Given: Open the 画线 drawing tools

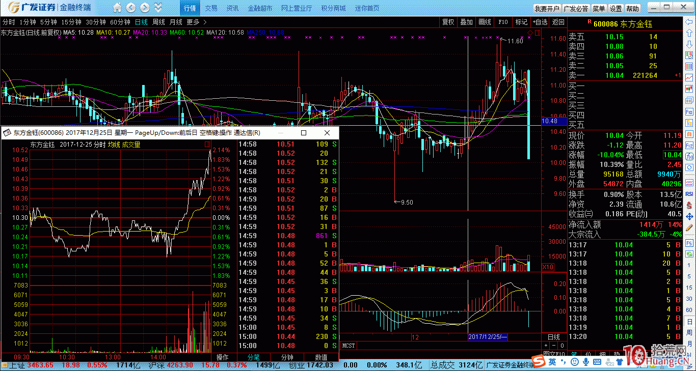Looking at the screenshot, I should [x=485, y=22].
